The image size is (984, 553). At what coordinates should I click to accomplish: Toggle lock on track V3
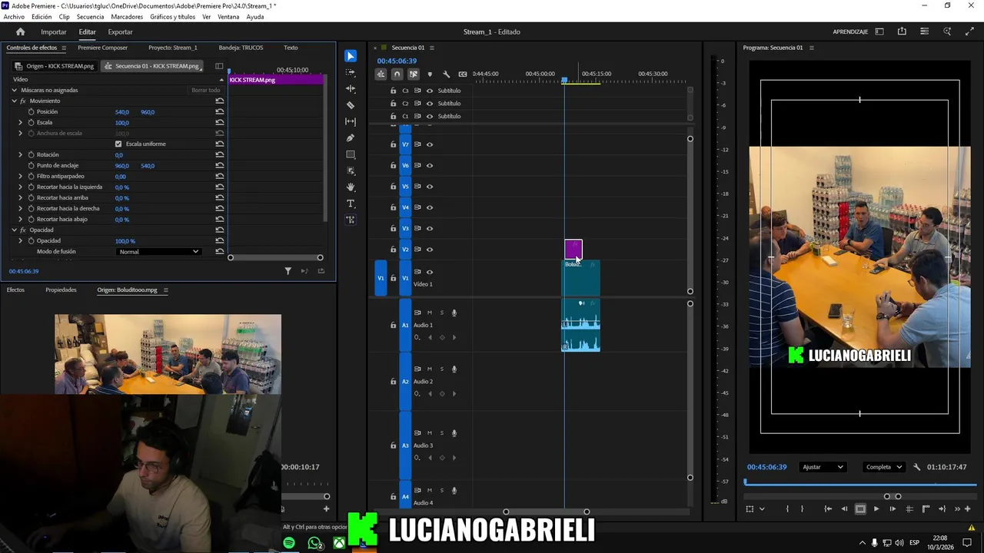tap(393, 228)
